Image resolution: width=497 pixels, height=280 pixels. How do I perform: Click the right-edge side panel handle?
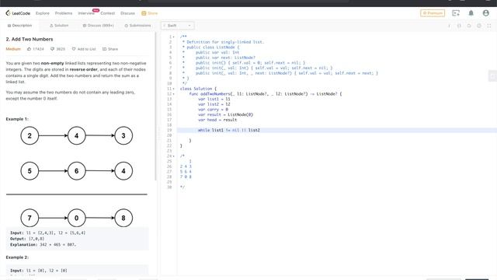(x=492, y=76)
